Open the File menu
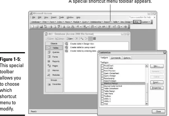Viewport: 169px width, 116px height. [34, 17]
